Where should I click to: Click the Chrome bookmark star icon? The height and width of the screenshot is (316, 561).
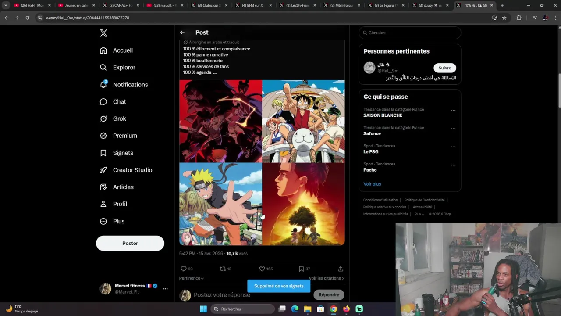click(504, 18)
